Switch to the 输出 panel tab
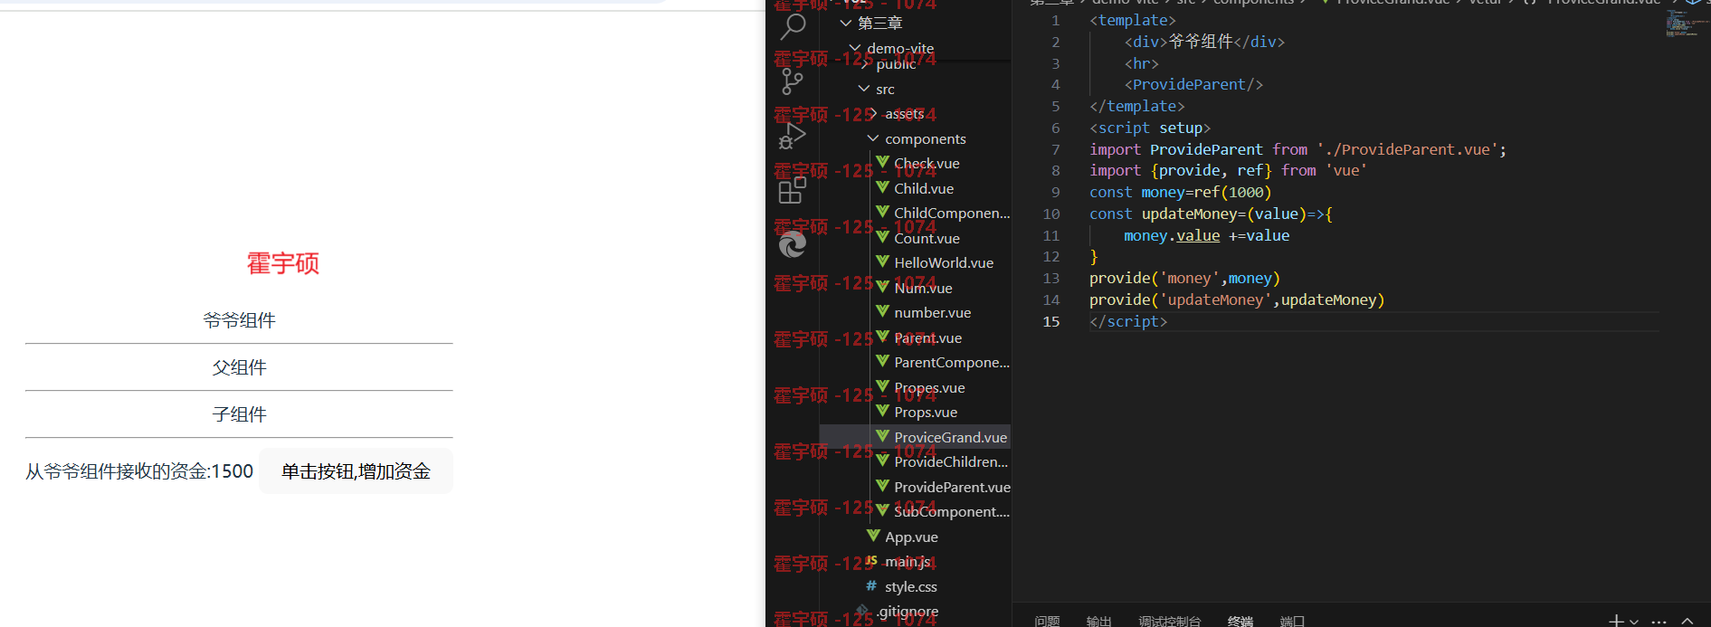The image size is (1711, 627). click(1098, 621)
